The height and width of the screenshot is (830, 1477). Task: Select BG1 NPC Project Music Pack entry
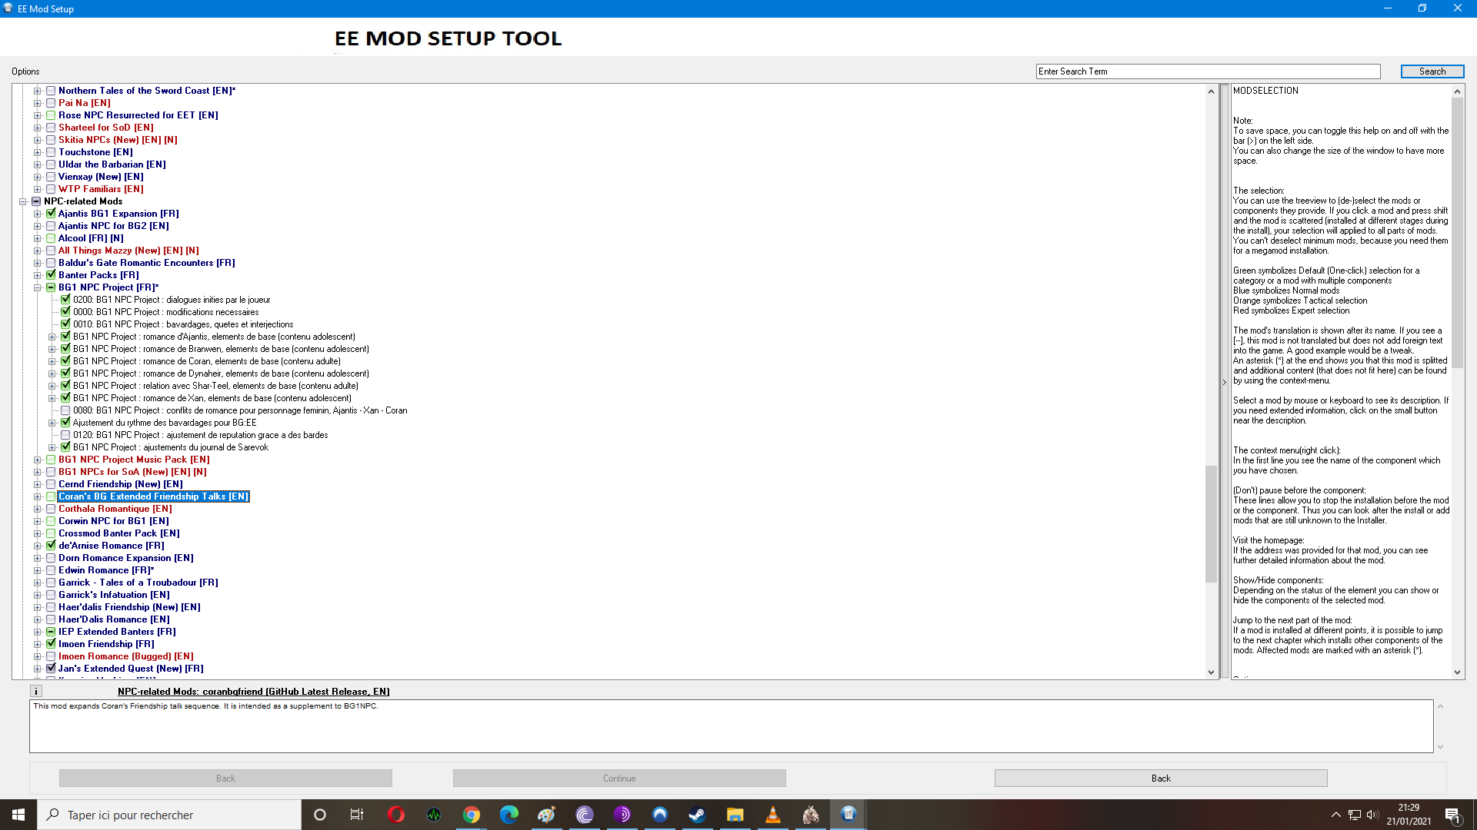[x=134, y=460]
